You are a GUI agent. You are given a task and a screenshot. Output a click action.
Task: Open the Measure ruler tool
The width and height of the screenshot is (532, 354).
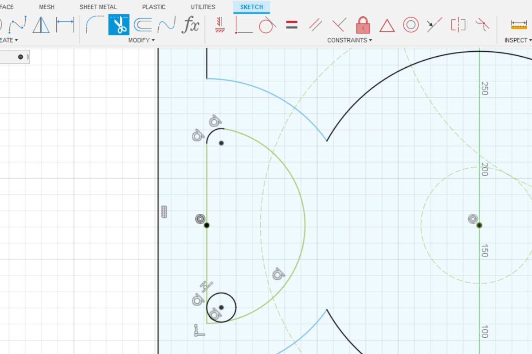point(519,24)
